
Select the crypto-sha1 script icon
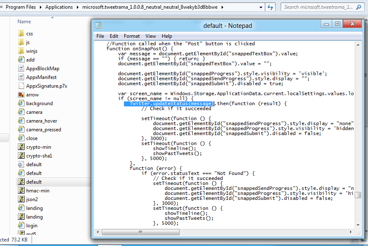tap(21, 155)
